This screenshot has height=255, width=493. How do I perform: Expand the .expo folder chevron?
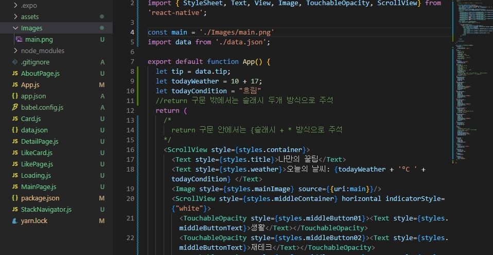(x=15, y=5)
